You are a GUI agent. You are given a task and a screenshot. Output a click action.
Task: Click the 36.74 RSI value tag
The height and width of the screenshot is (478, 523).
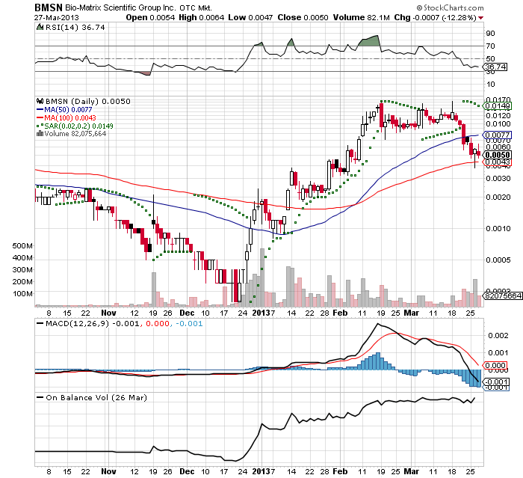pos(496,67)
